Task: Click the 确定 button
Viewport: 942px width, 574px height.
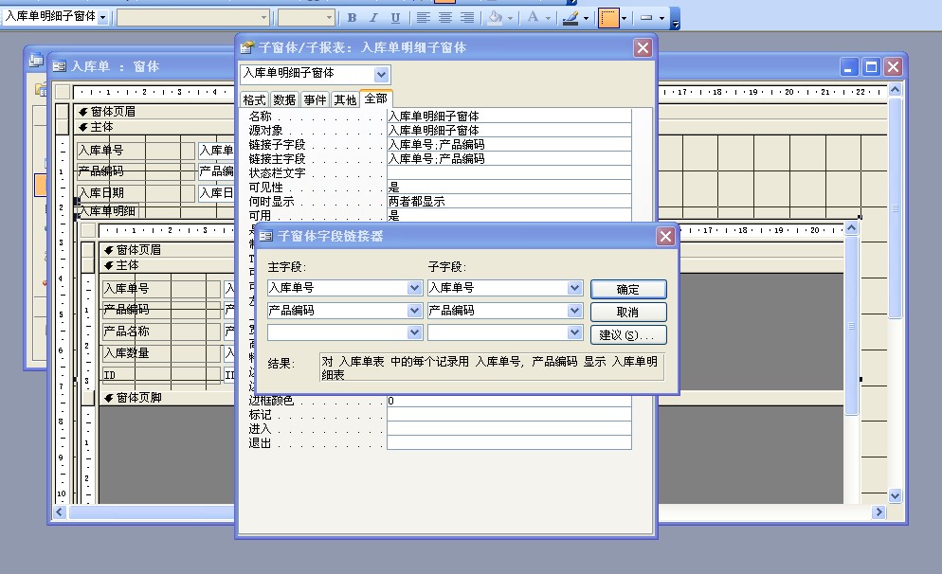Action: point(628,290)
